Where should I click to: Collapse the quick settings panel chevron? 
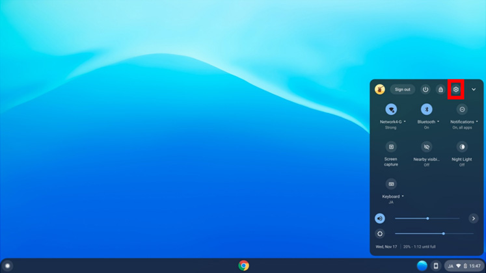point(473,90)
